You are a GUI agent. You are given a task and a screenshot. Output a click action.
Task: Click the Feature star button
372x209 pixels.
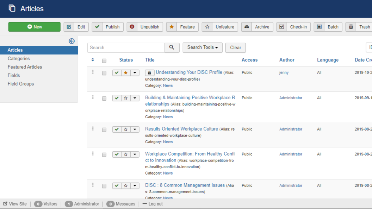182,27
